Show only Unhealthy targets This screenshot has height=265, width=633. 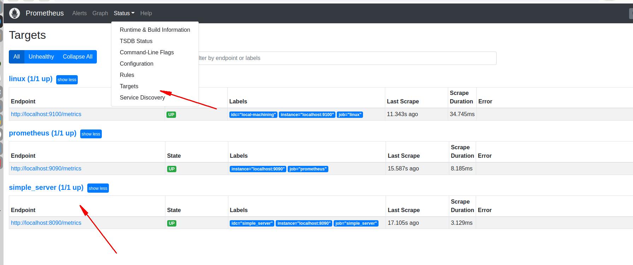tap(41, 57)
